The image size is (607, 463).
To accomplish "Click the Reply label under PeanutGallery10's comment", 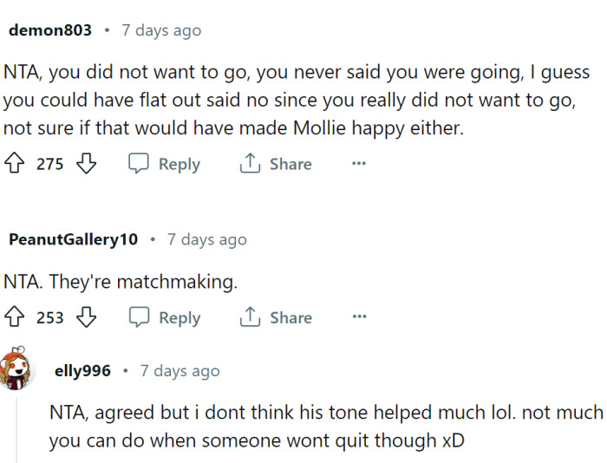I will pos(179,317).
